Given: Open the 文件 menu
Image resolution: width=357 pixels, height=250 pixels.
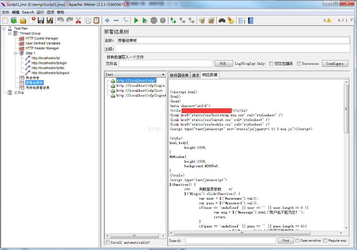Looking at the screenshot, I should tap(5, 12).
